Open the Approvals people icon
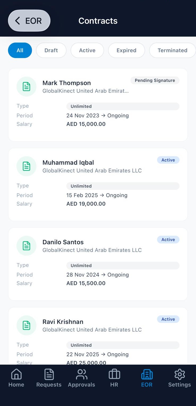196x406 pixels. point(82,374)
